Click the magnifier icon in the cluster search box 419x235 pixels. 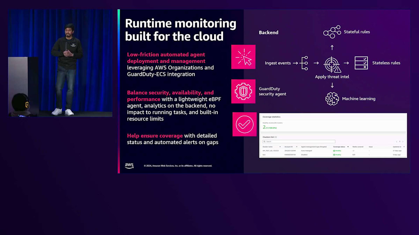264,141
